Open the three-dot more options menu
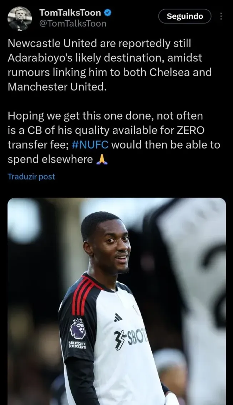The height and width of the screenshot is (405, 233). [221, 16]
